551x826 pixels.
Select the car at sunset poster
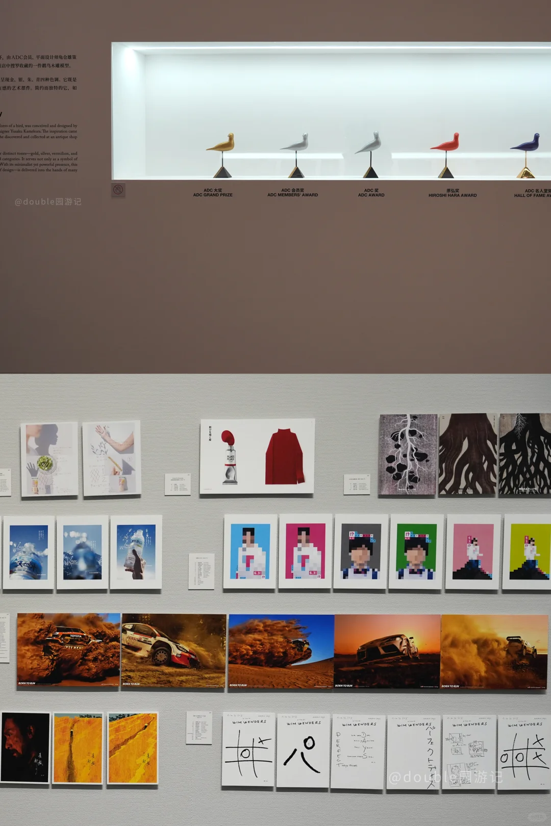(387, 652)
